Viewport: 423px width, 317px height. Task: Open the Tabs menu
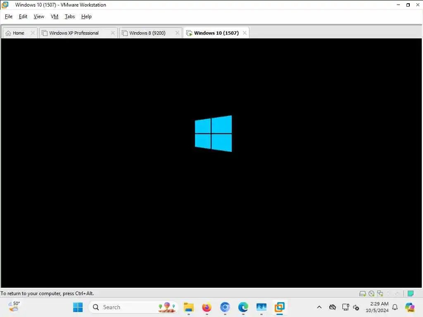(x=69, y=17)
